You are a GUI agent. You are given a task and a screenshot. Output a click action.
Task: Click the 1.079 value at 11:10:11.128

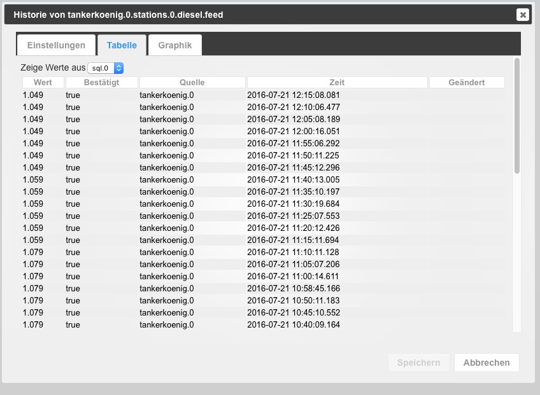pyautogui.click(x=33, y=252)
